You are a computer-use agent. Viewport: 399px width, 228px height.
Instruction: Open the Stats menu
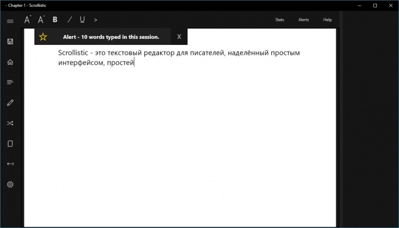(x=279, y=20)
